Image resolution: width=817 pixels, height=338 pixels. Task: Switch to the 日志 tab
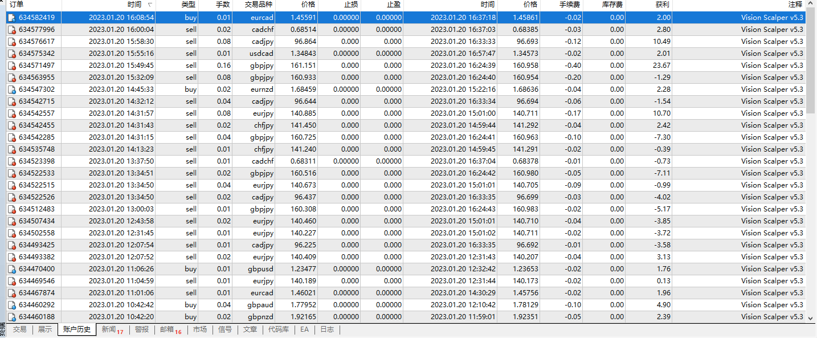(327, 329)
